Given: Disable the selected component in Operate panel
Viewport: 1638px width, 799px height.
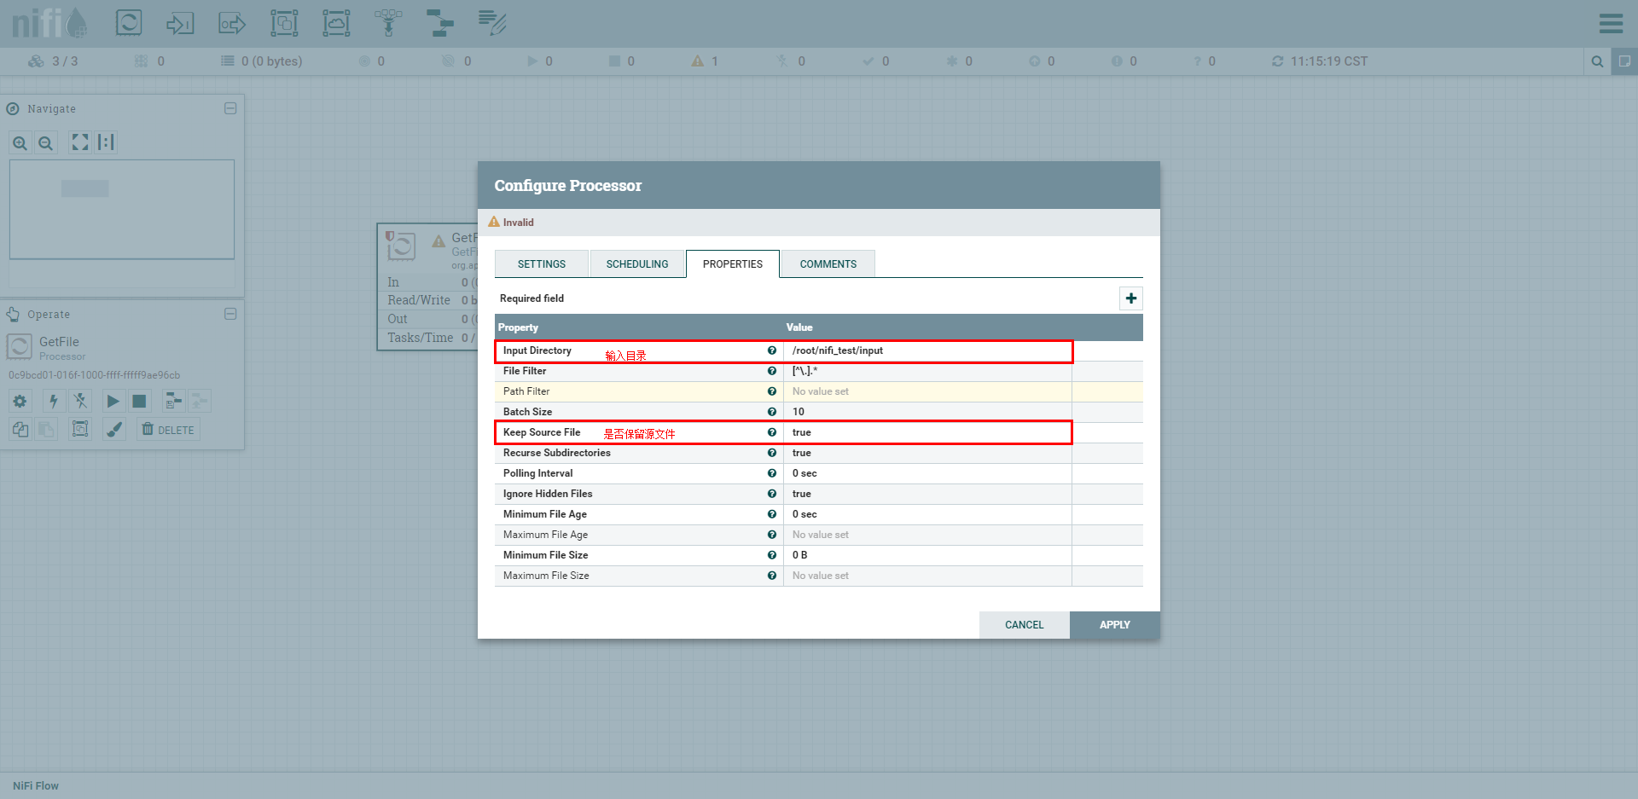Looking at the screenshot, I should [80, 401].
